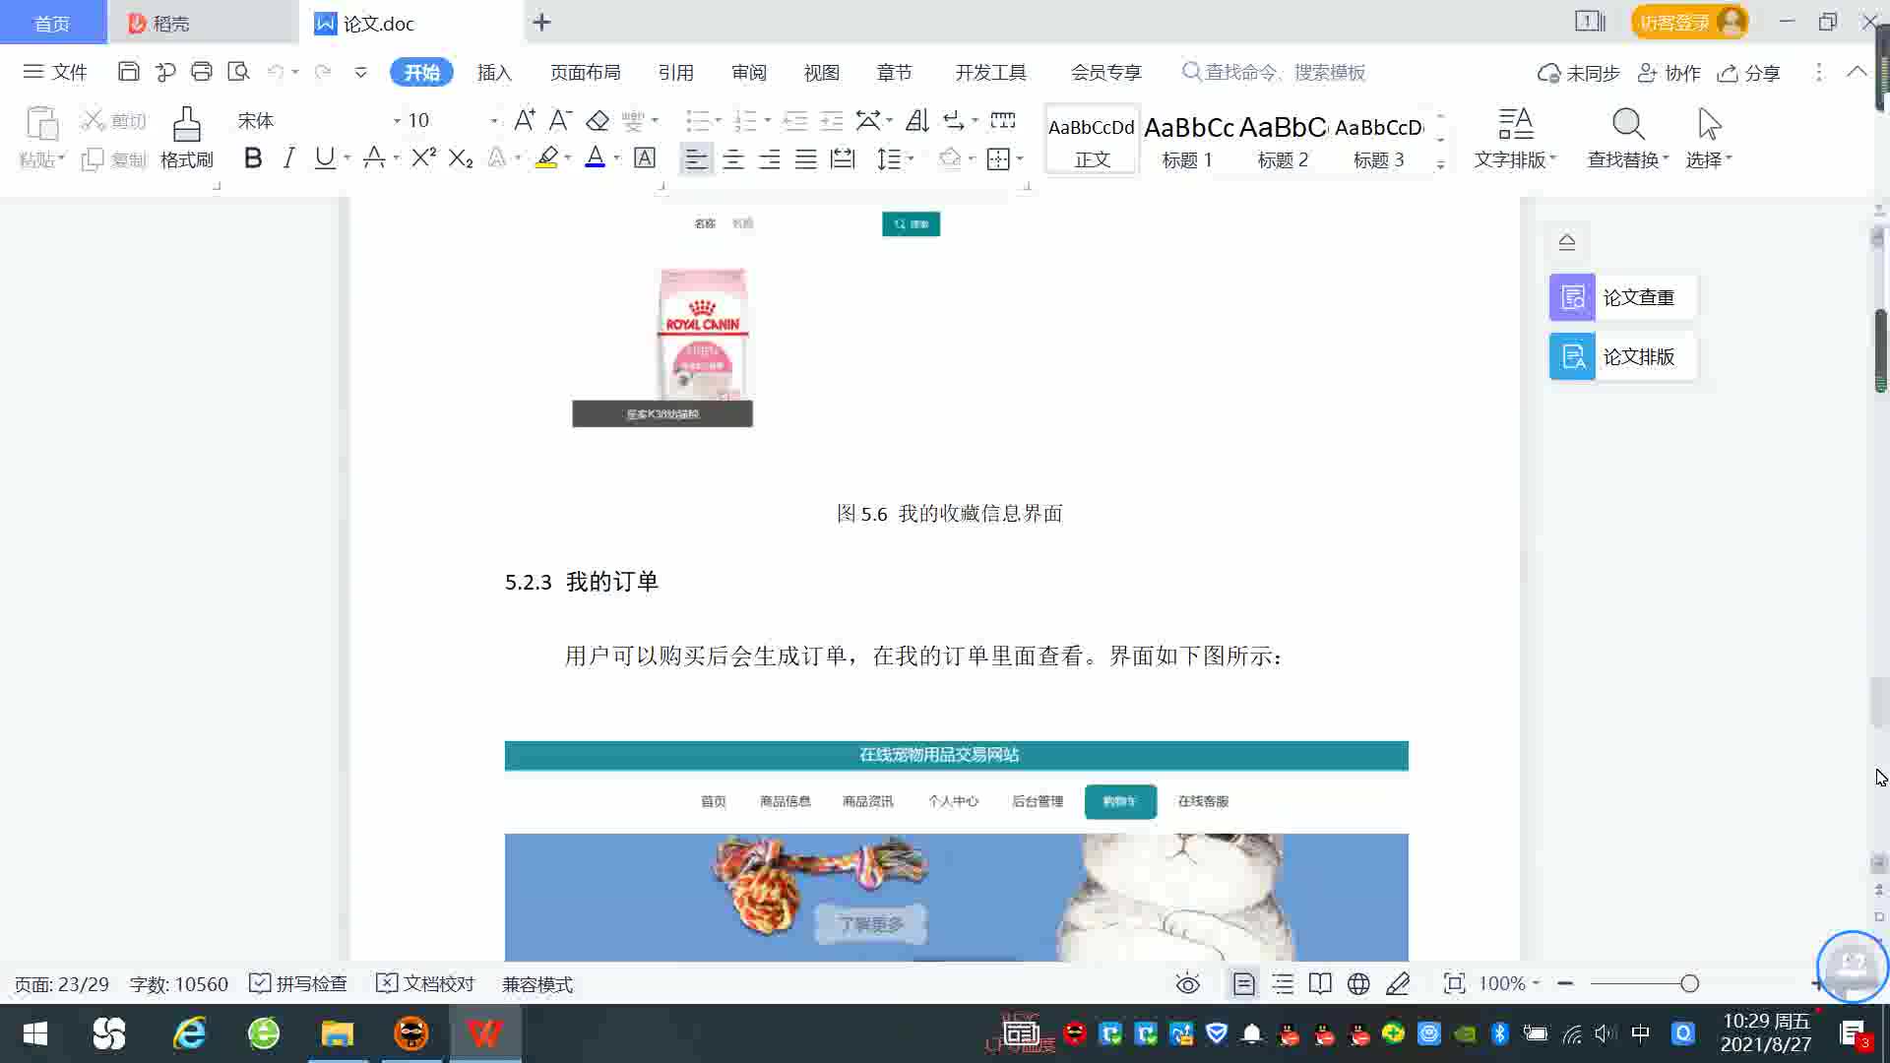The height and width of the screenshot is (1063, 1890).
Task: Center align the paragraph
Action: click(x=732, y=158)
